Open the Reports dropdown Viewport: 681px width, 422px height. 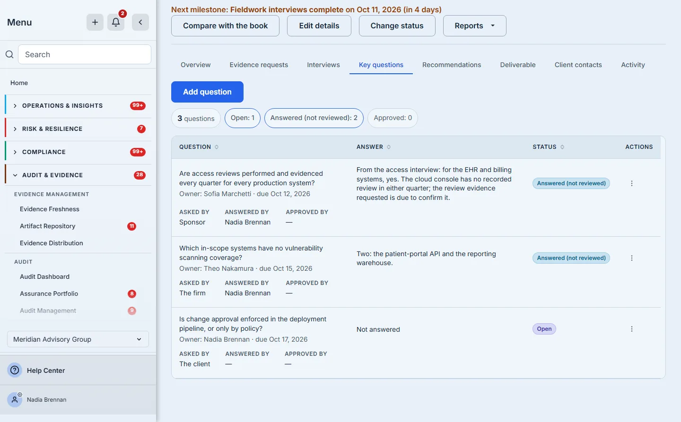474,26
